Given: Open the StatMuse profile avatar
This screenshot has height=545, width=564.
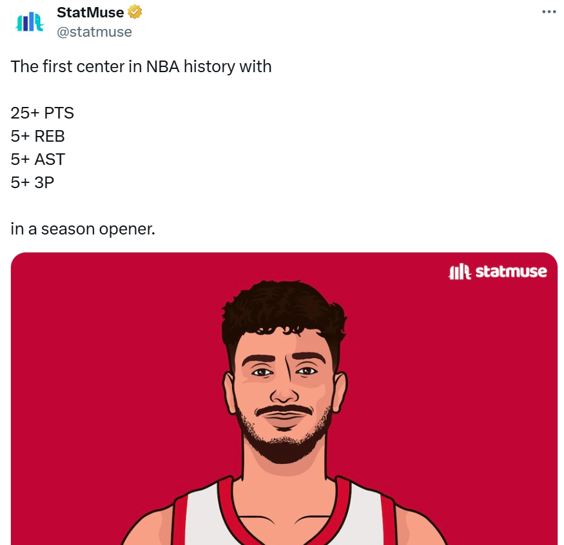Looking at the screenshot, I should click(x=30, y=21).
